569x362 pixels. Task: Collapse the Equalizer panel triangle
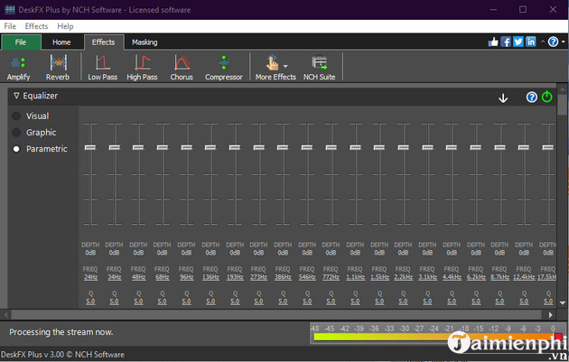16,95
